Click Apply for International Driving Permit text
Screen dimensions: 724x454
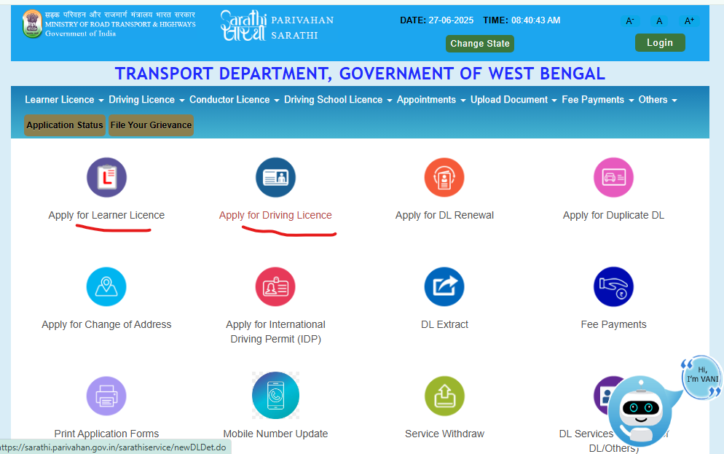point(275,332)
